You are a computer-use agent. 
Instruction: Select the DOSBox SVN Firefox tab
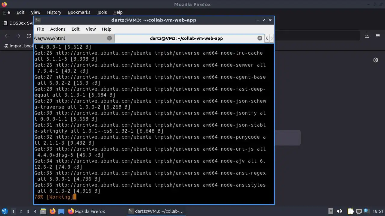point(18,23)
